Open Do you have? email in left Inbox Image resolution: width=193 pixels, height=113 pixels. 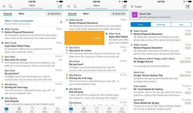click(x=32, y=75)
